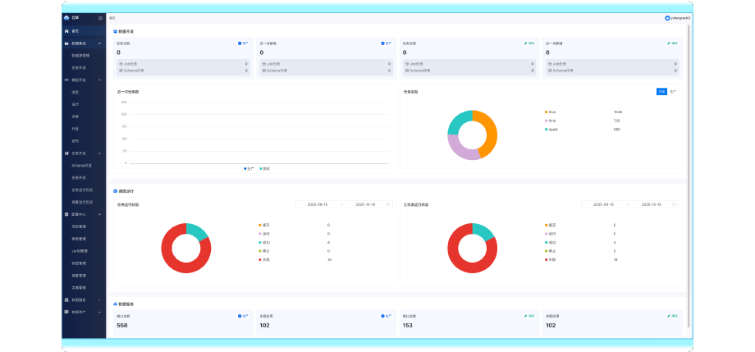Click the cloud logo in sidebar header
Viewport: 755px width, 352px height.
point(66,17)
